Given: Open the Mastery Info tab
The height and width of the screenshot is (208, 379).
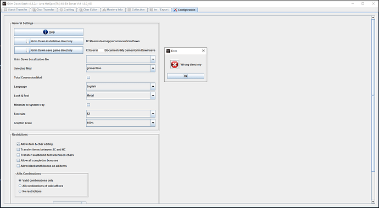Looking at the screenshot, I should coord(113,10).
